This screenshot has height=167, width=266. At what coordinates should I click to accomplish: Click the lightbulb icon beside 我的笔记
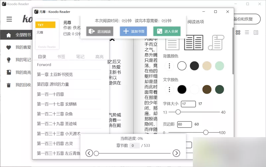tap(9, 60)
